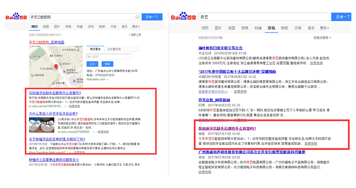Switch to 文库 tab in the left window
356x188 pixels.
[x=114, y=27]
